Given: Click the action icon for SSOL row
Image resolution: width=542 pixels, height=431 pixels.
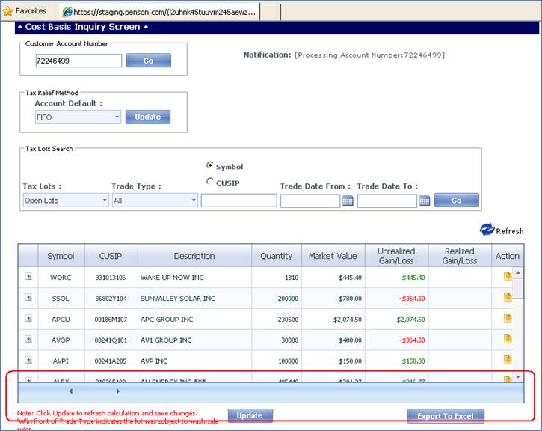Looking at the screenshot, I should pos(508,297).
